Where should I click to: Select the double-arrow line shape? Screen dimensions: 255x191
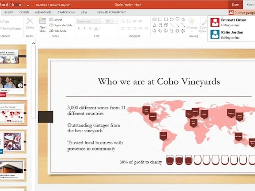183,25
